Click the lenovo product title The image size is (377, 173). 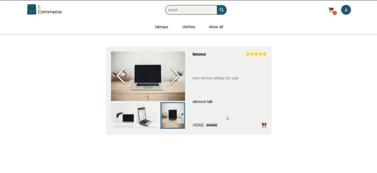pyautogui.click(x=199, y=54)
